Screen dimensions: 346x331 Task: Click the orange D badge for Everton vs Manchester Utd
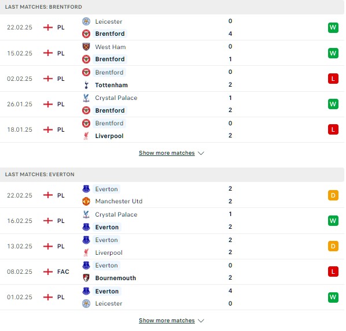coord(333,195)
